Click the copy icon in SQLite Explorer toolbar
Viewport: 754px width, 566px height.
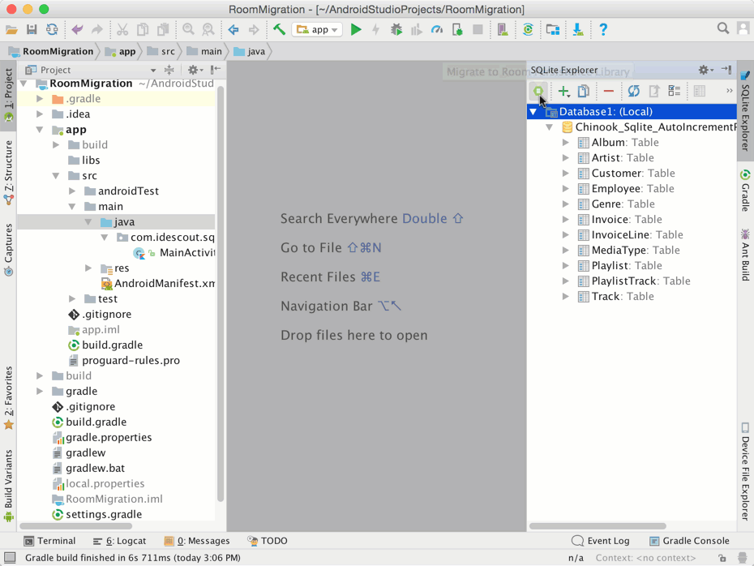[583, 91]
